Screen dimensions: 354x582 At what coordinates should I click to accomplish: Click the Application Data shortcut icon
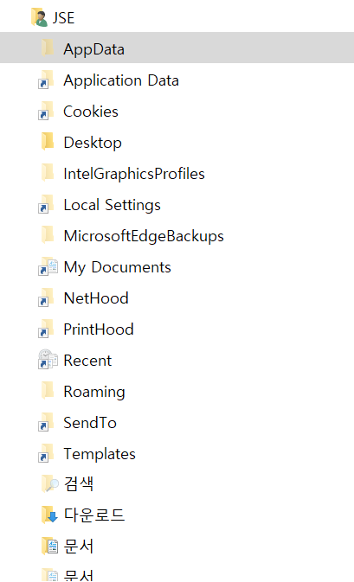point(46,80)
